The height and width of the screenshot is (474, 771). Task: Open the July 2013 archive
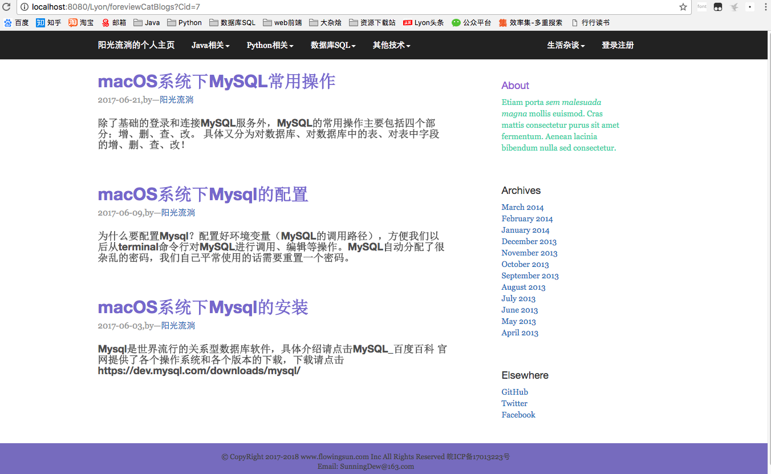[518, 298]
